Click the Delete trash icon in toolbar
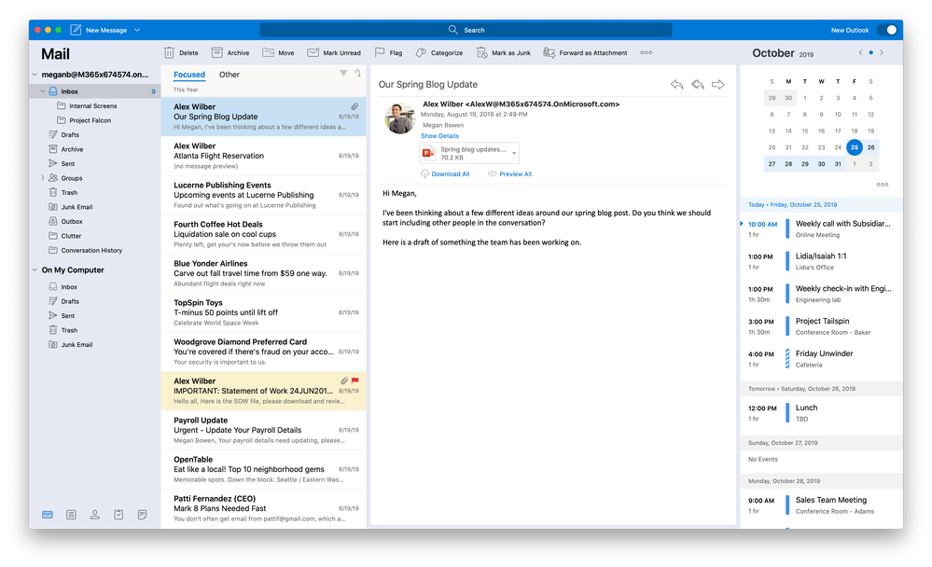Viewport: 932px width, 567px height. point(170,53)
